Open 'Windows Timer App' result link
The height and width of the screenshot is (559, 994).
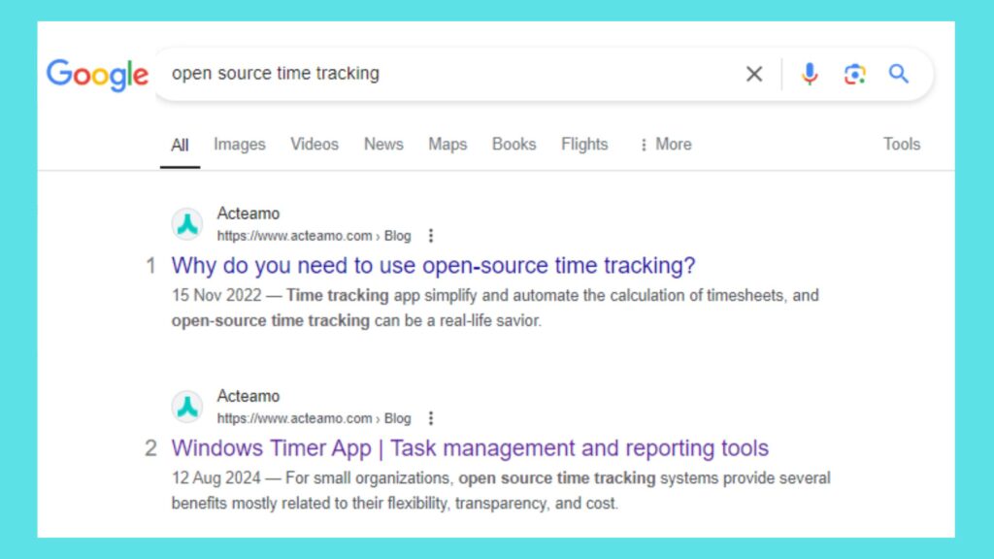click(x=470, y=448)
